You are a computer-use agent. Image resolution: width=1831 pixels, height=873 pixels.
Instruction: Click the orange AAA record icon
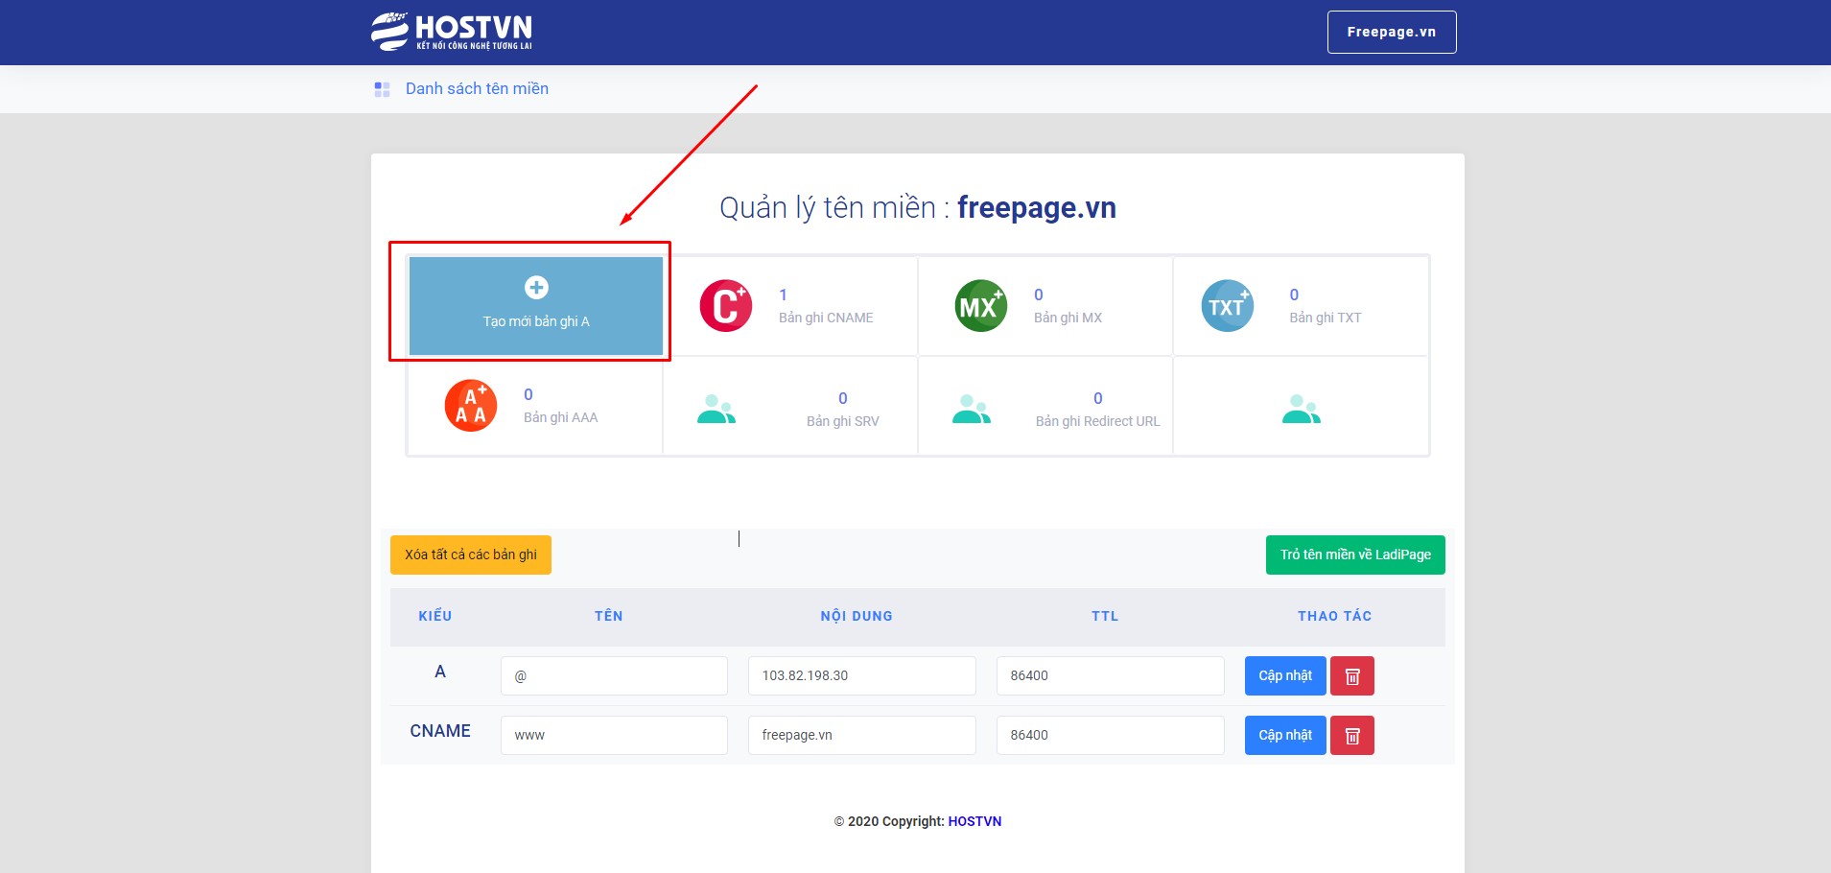(x=471, y=406)
